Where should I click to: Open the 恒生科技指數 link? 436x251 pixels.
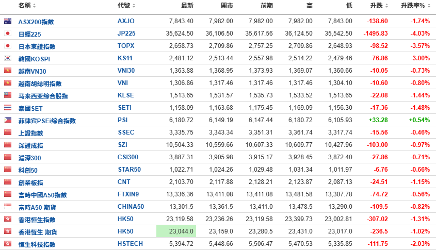[x=37, y=244]
